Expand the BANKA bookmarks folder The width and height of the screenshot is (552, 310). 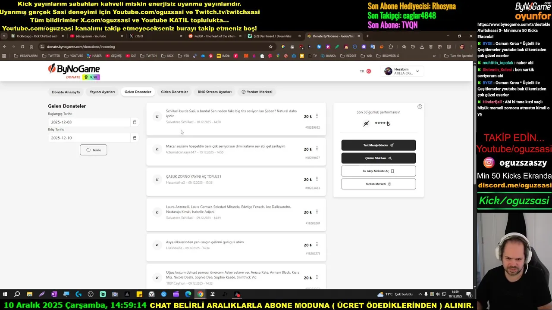[328, 56]
